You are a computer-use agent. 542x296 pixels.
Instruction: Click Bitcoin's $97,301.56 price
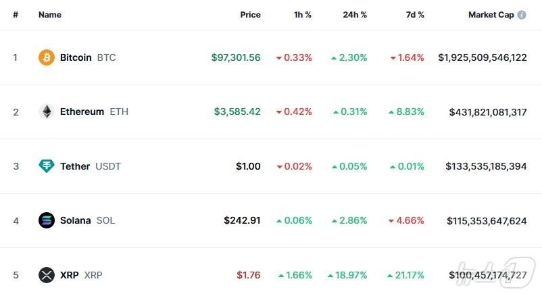click(x=236, y=57)
